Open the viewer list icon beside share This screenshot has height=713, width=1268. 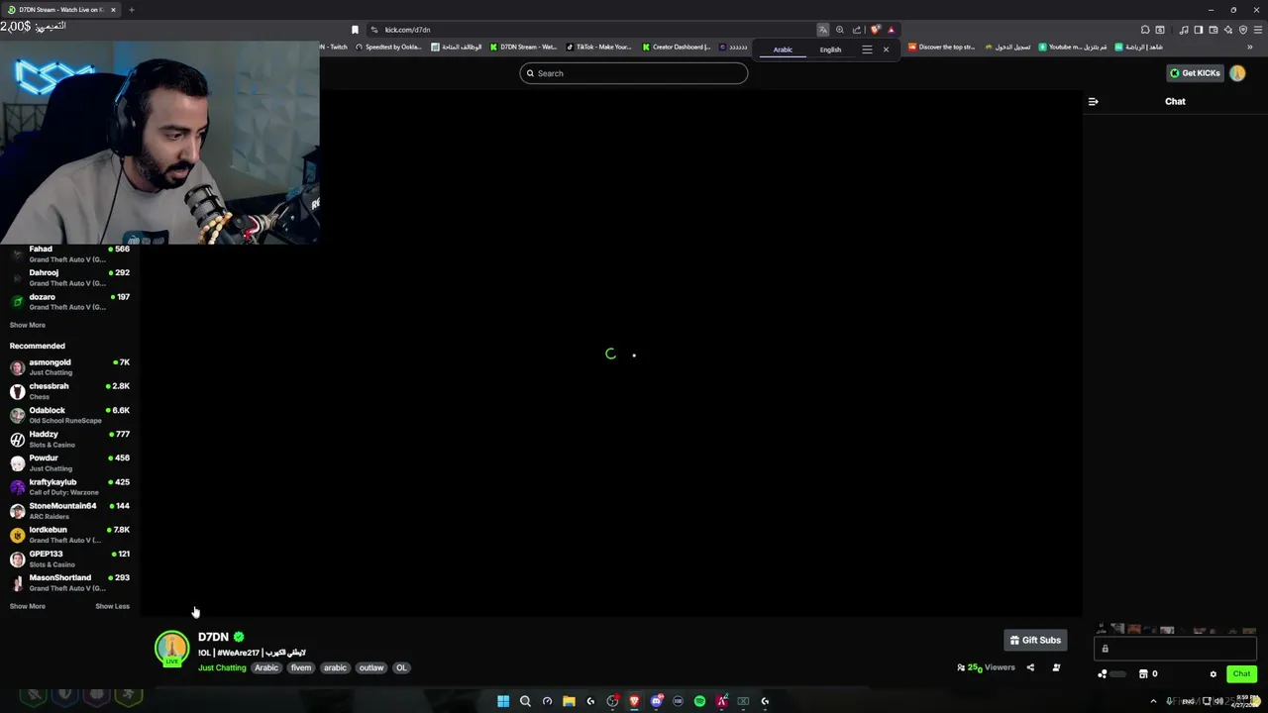(1056, 667)
